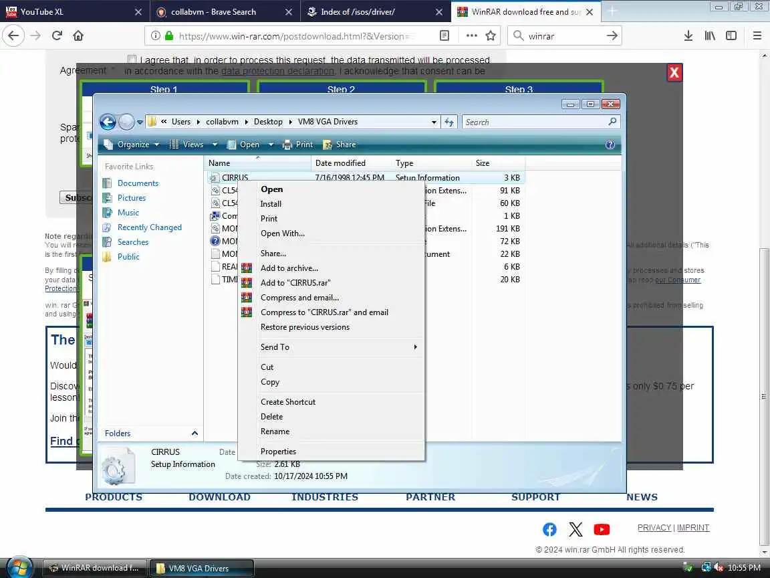Bookmark this page with the star icon

pyautogui.click(x=490, y=35)
